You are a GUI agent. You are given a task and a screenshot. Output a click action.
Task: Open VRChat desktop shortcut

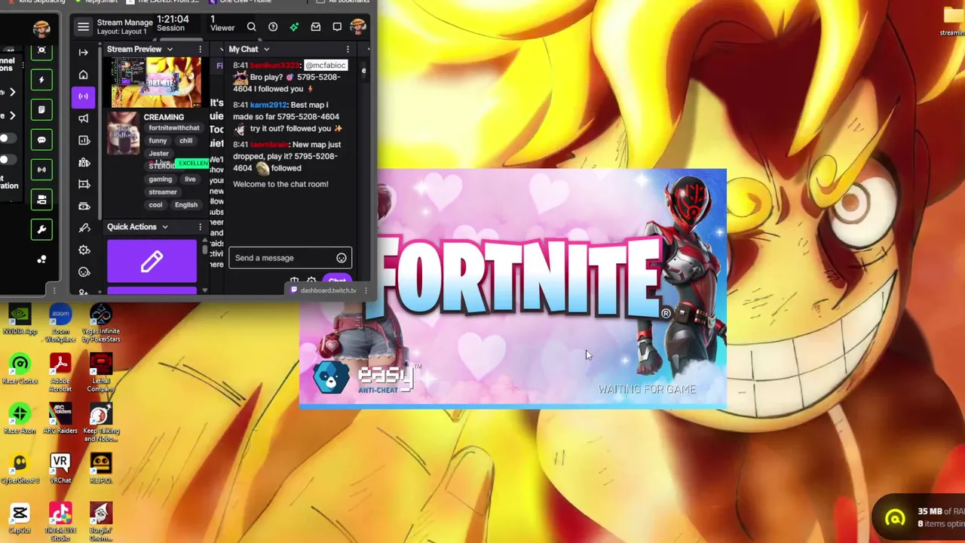tap(60, 468)
